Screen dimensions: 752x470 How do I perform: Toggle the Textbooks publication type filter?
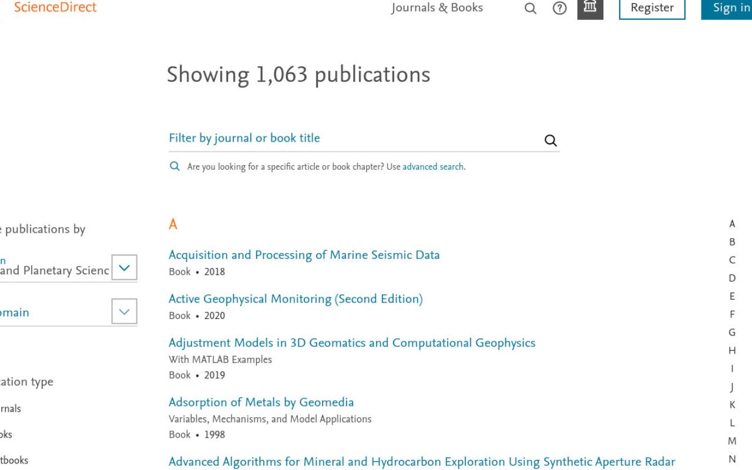click(14, 460)
